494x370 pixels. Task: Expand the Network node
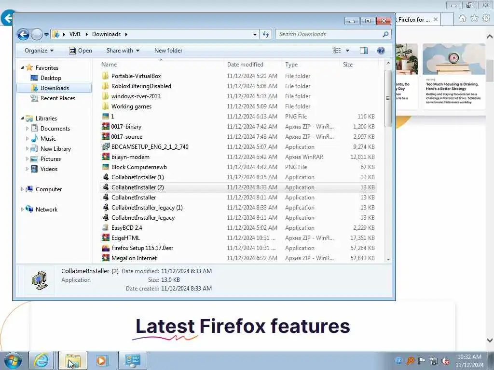(x=22, y=210)
